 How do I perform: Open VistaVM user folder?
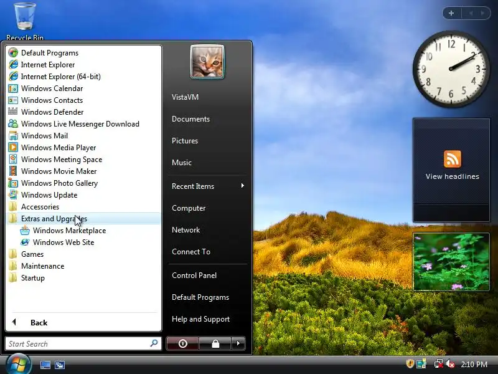(x=185, y=97)
